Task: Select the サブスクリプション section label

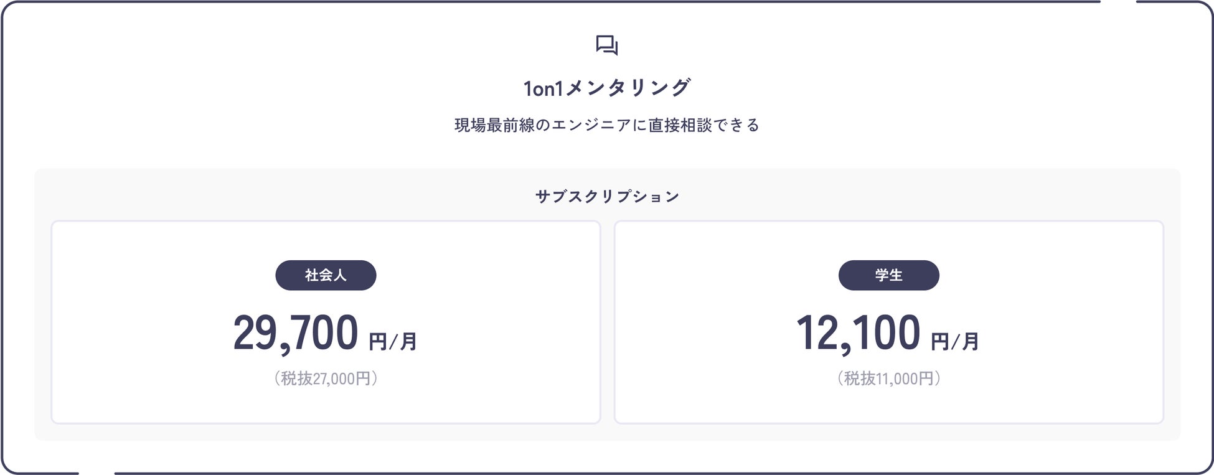Action: tap(607, 197)
